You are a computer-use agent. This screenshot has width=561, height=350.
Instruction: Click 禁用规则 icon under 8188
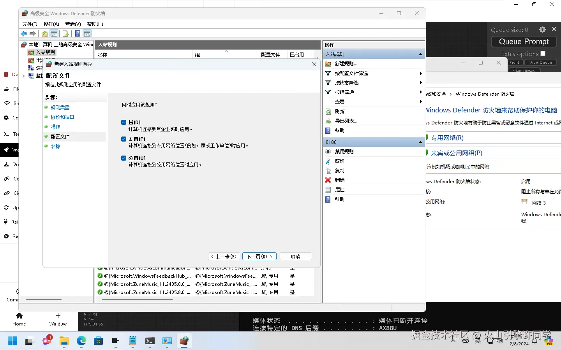click(x=328, y=152)
